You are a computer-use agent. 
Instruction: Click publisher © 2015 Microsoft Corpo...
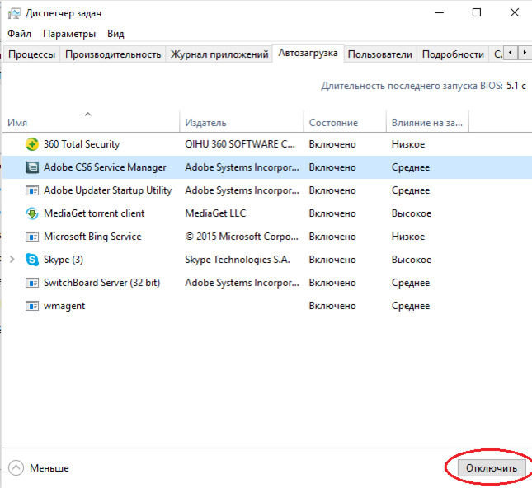(242, 237)
